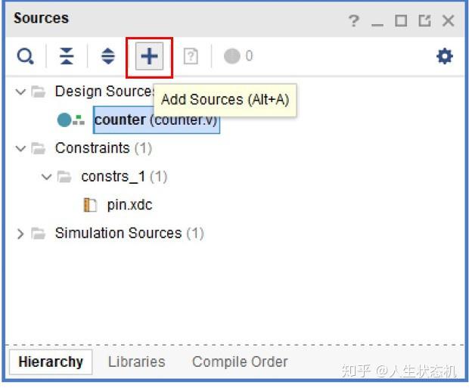This screenshot has height=391, width=469.
Task: Click the Add Sources plus button
Action: pos(150,57)
